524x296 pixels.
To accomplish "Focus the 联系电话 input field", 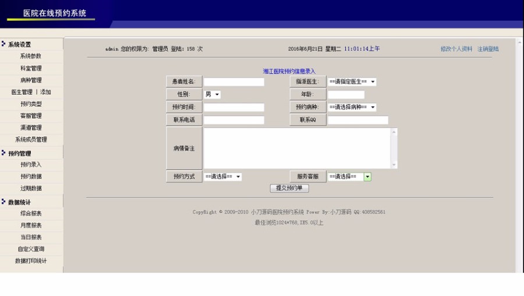I will coord(234,120).
